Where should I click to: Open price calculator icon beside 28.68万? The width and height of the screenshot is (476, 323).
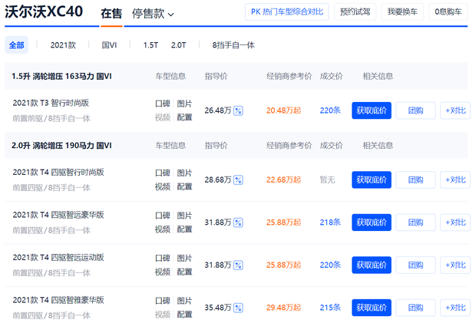pyautogui.click(x=238, y=180)
